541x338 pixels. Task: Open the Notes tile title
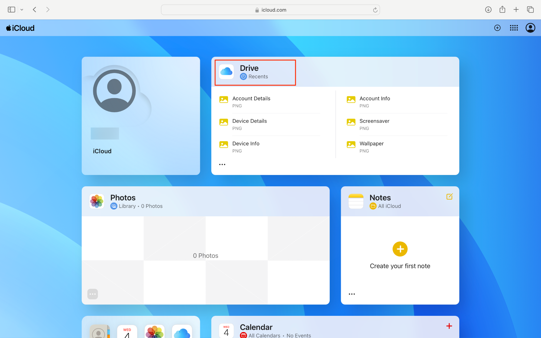380,198
